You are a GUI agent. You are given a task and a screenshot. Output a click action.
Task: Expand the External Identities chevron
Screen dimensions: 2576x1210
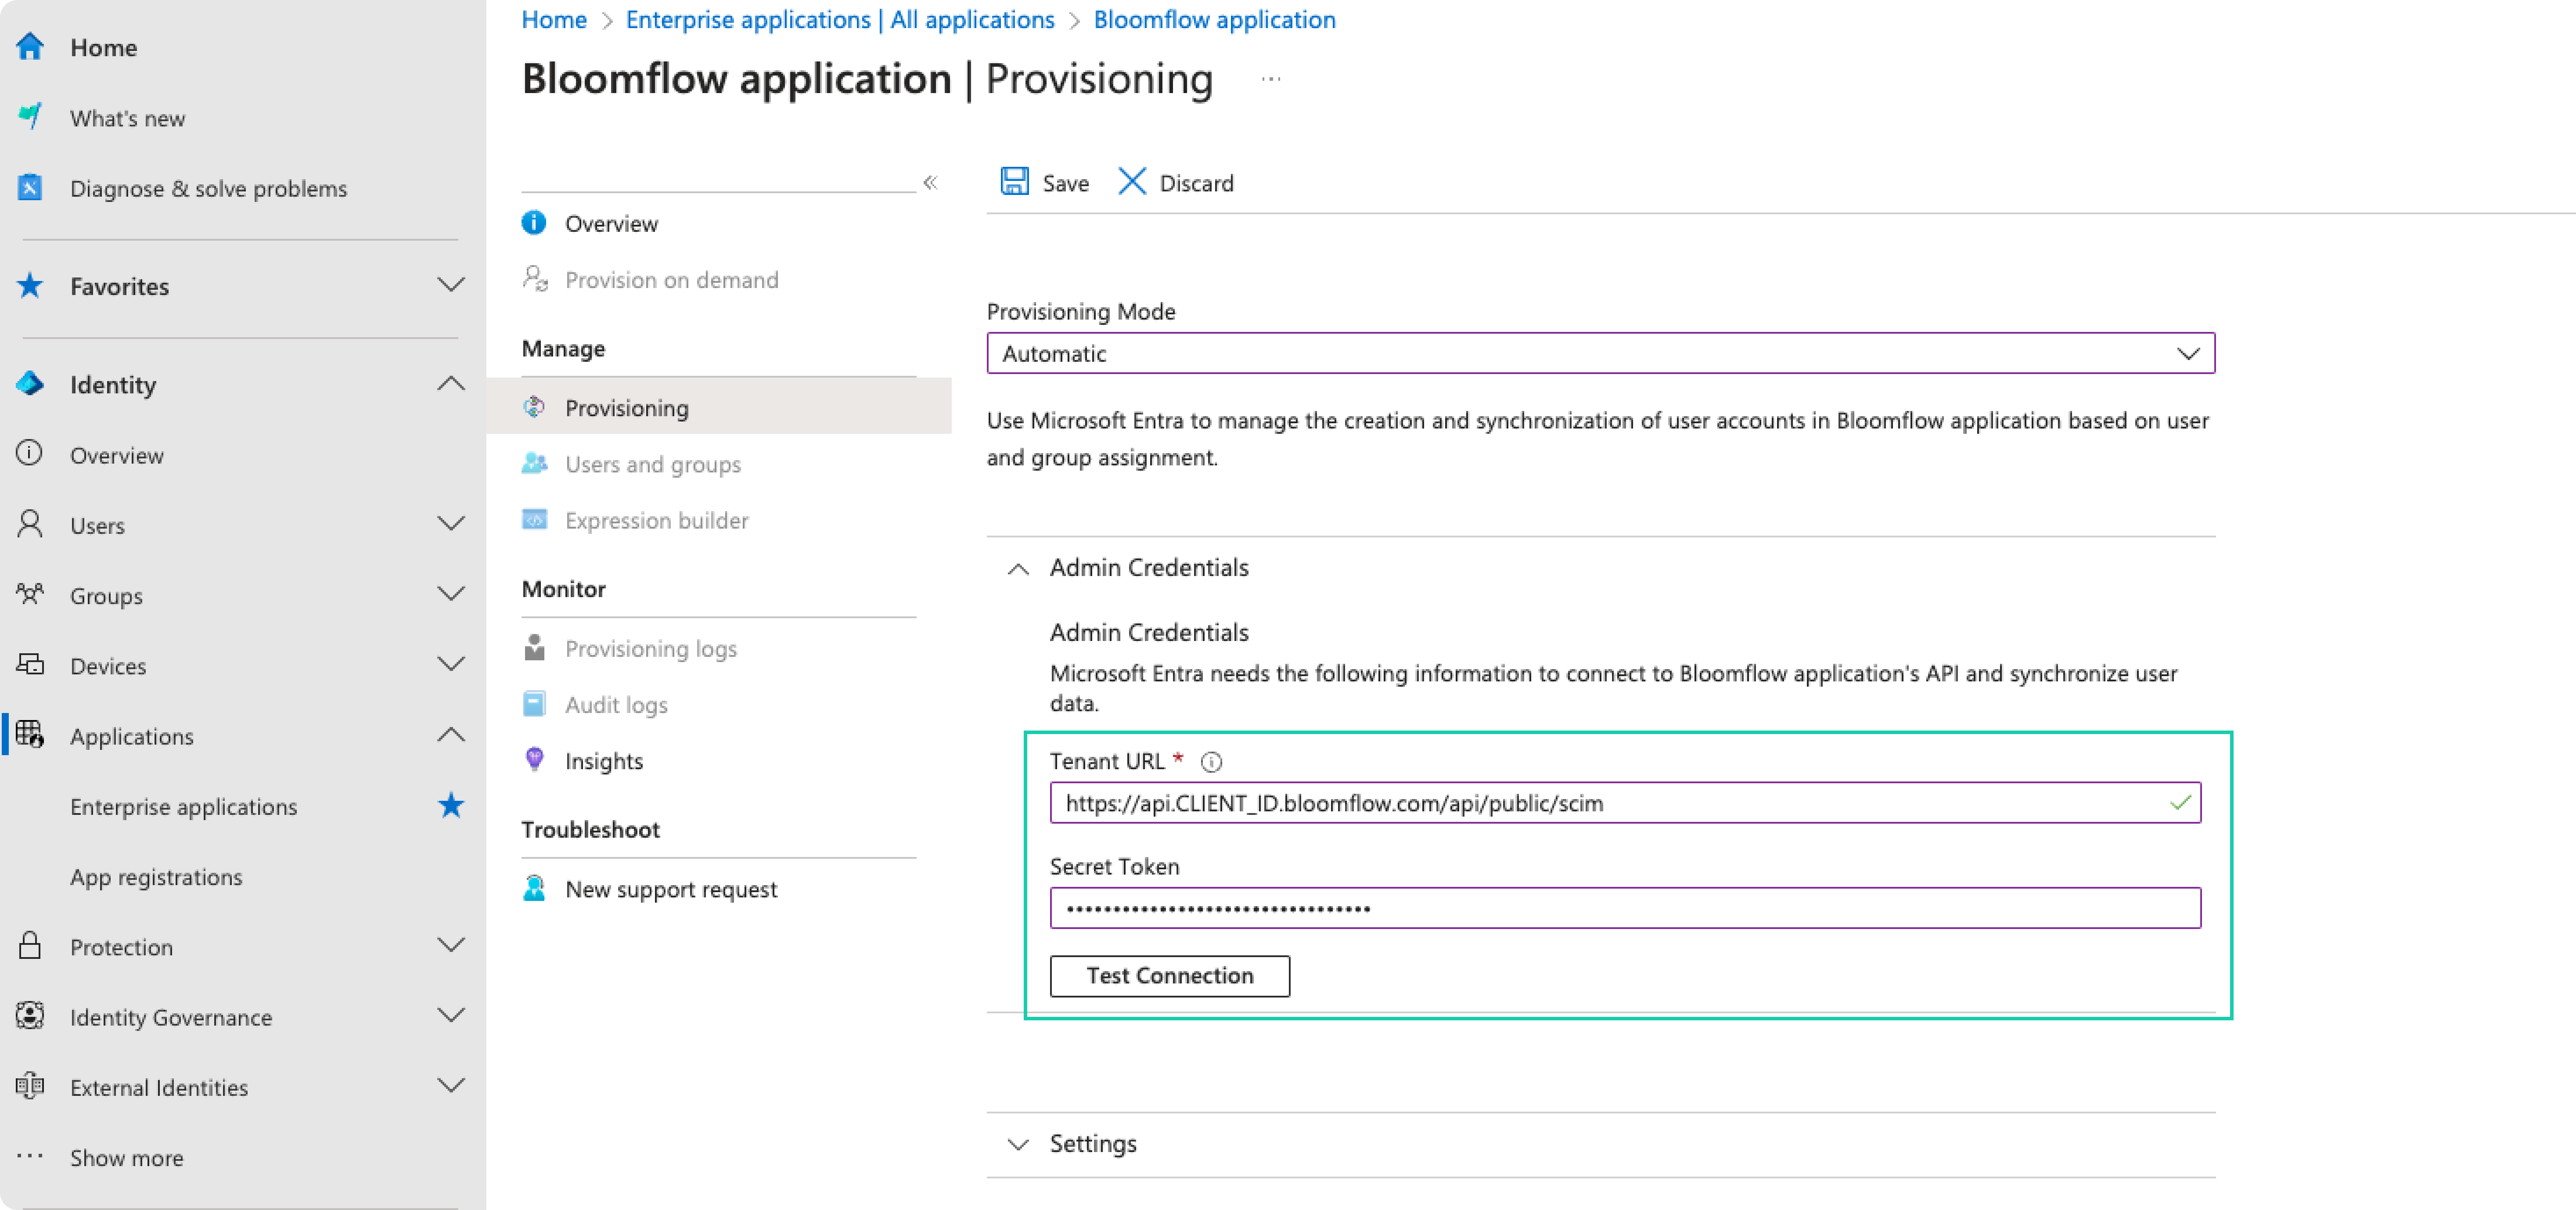click(451, 1086)
